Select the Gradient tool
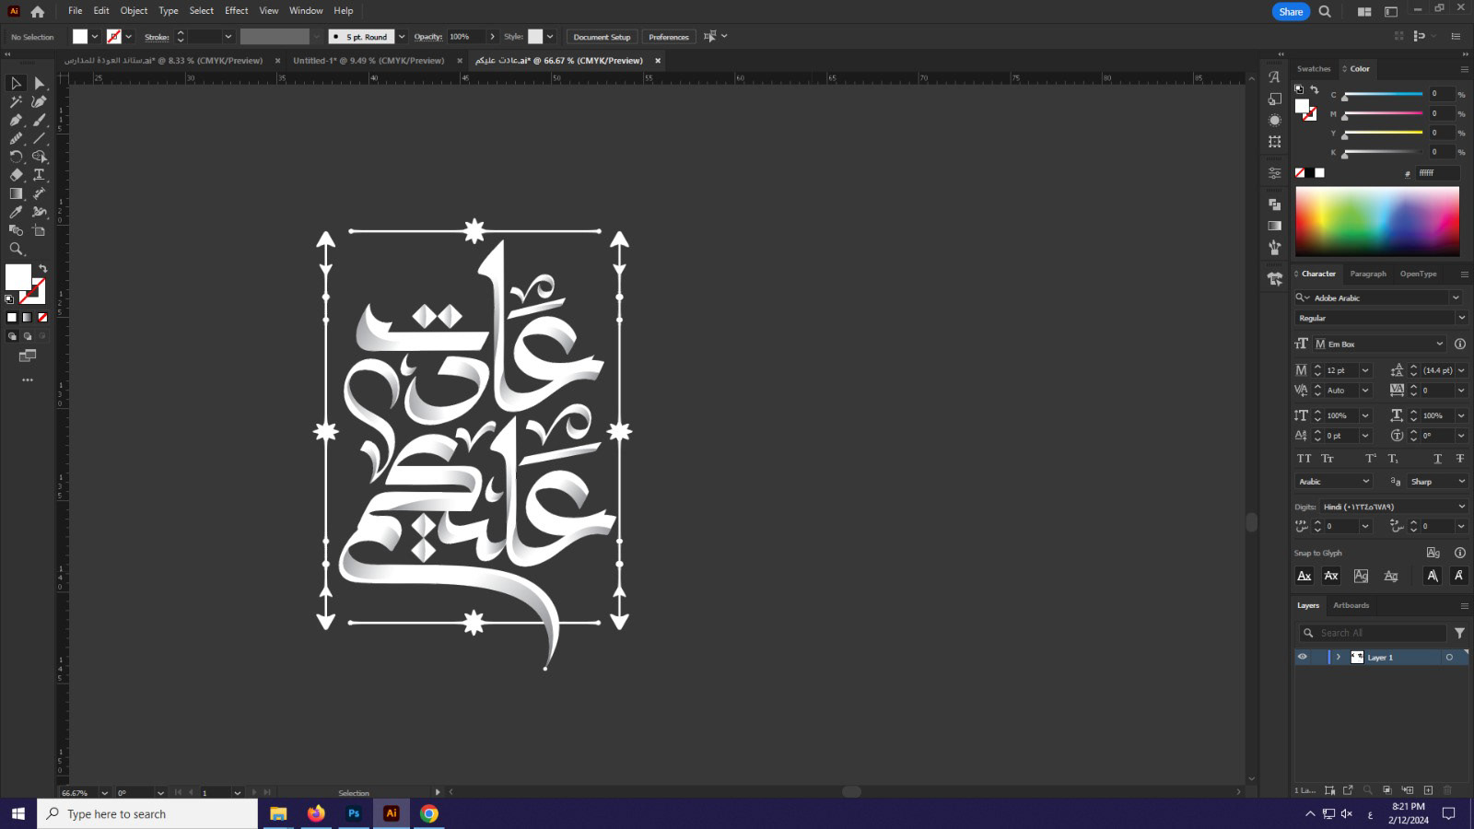 (x=16, y=193)
